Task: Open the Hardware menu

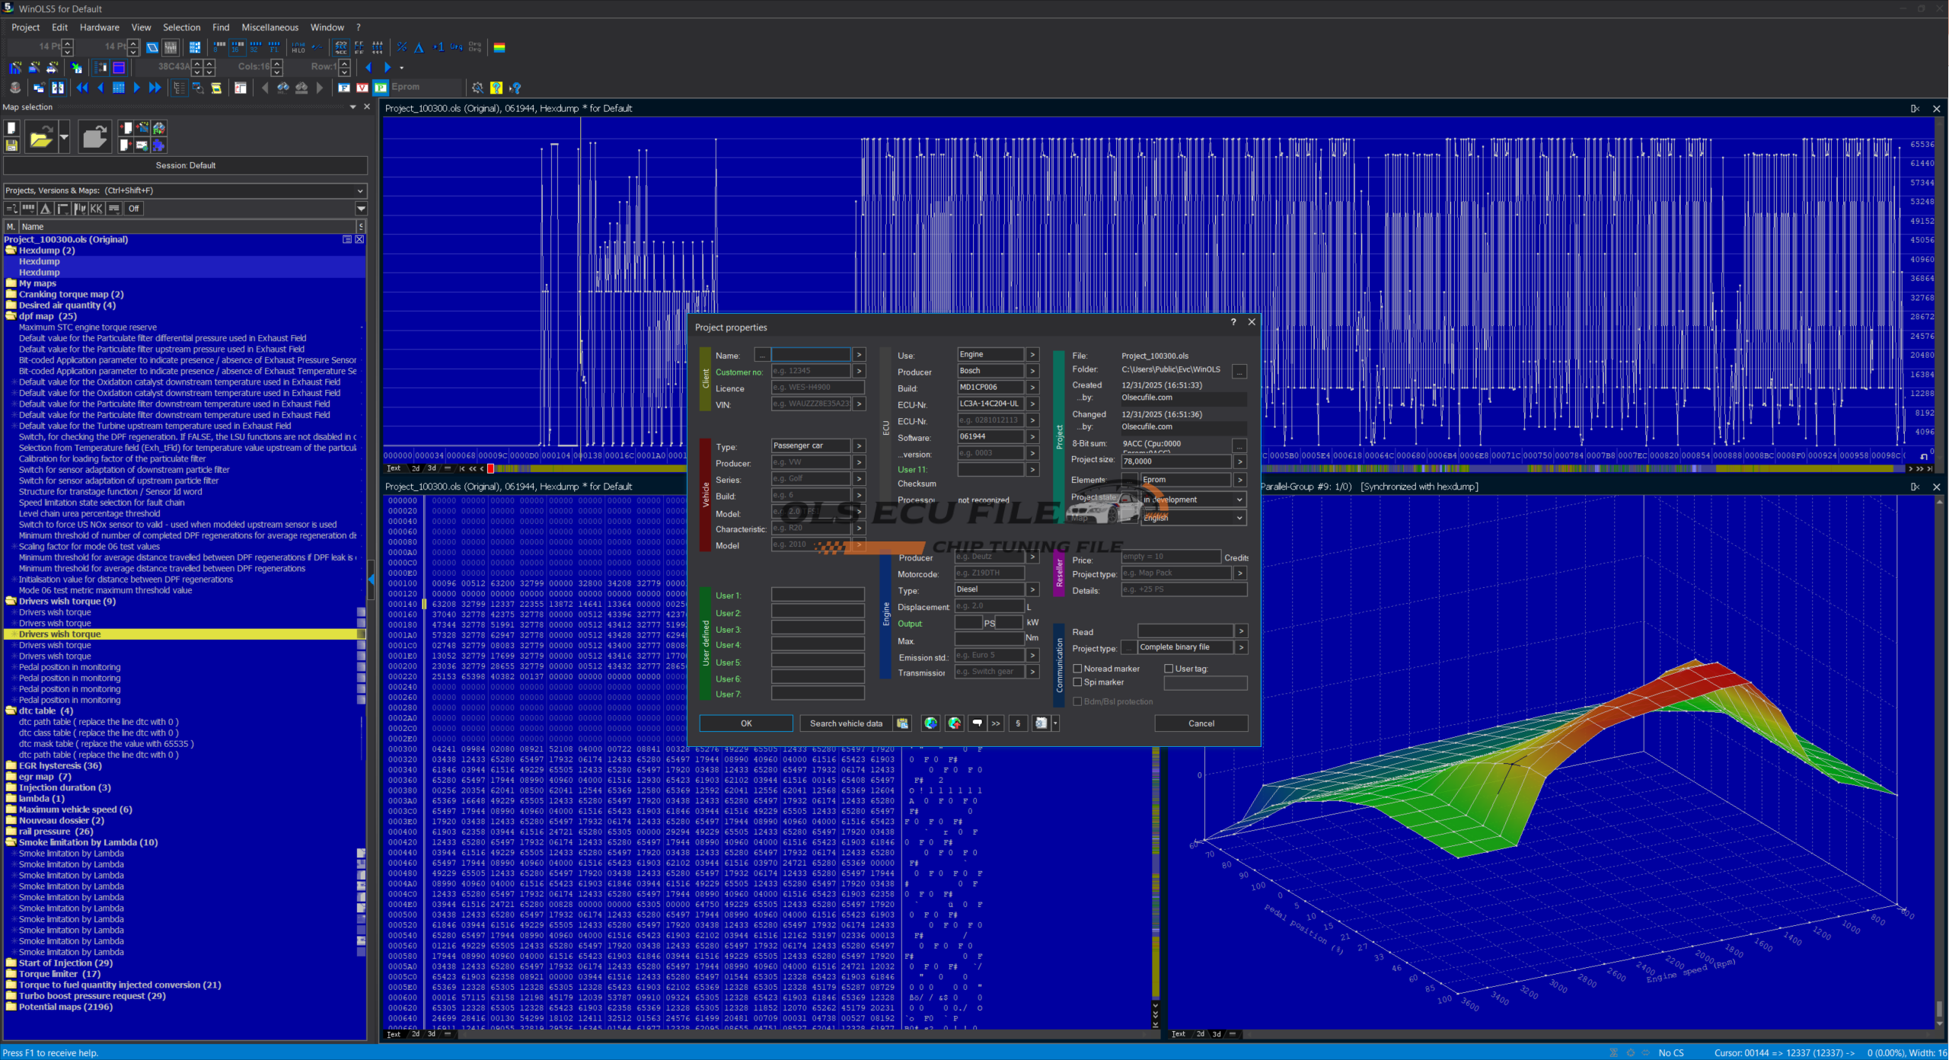Action: 99,27
